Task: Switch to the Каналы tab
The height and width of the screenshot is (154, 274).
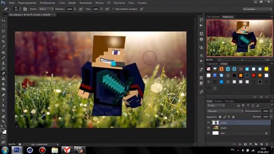Action: pos(218,101)
